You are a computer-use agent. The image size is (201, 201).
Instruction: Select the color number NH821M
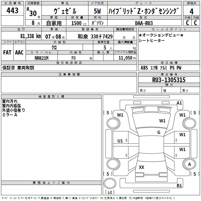(x=41, y=58)
